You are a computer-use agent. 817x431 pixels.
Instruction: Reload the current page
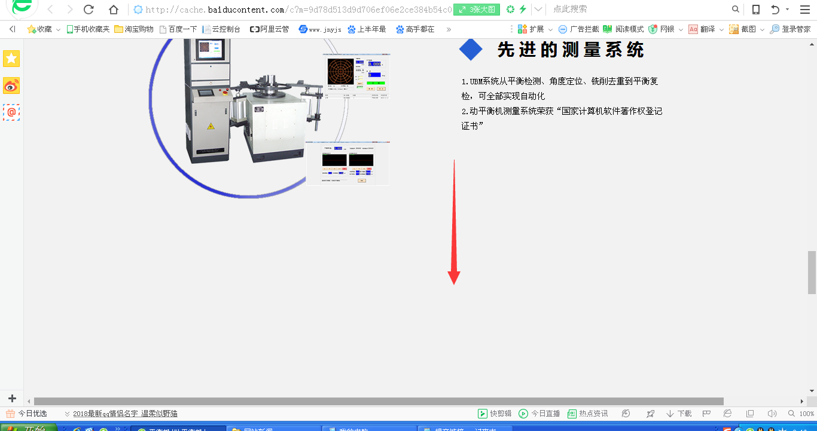(89, 10)
